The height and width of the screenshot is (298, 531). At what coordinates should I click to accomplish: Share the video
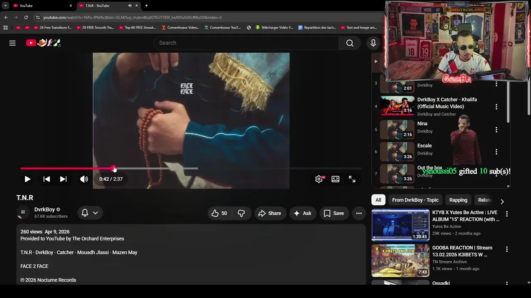tap(270, 213)
